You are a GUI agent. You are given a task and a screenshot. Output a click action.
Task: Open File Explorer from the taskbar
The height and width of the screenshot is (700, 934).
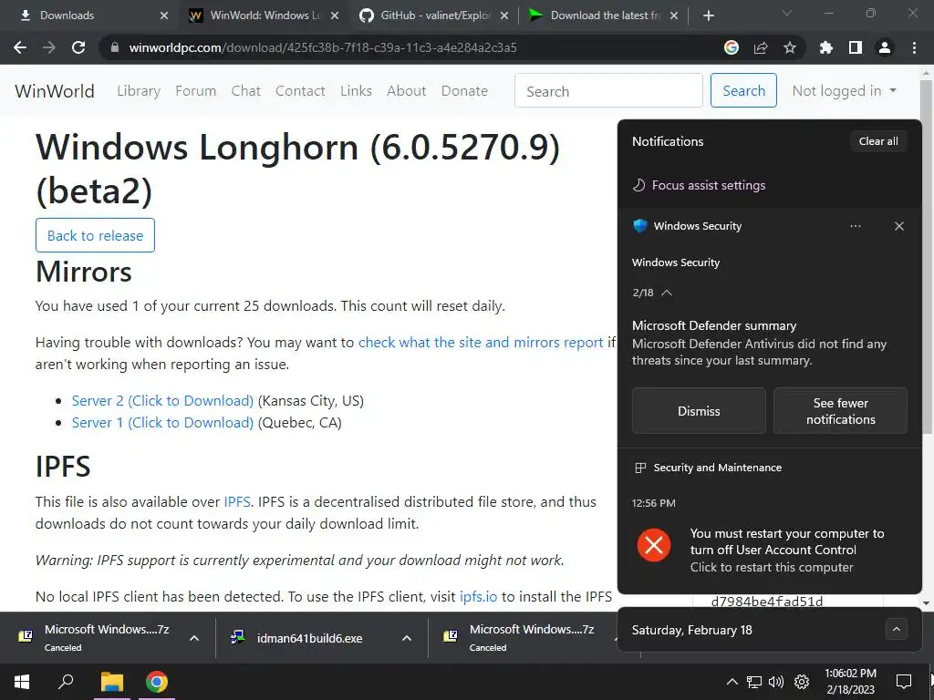pos(111,682)
